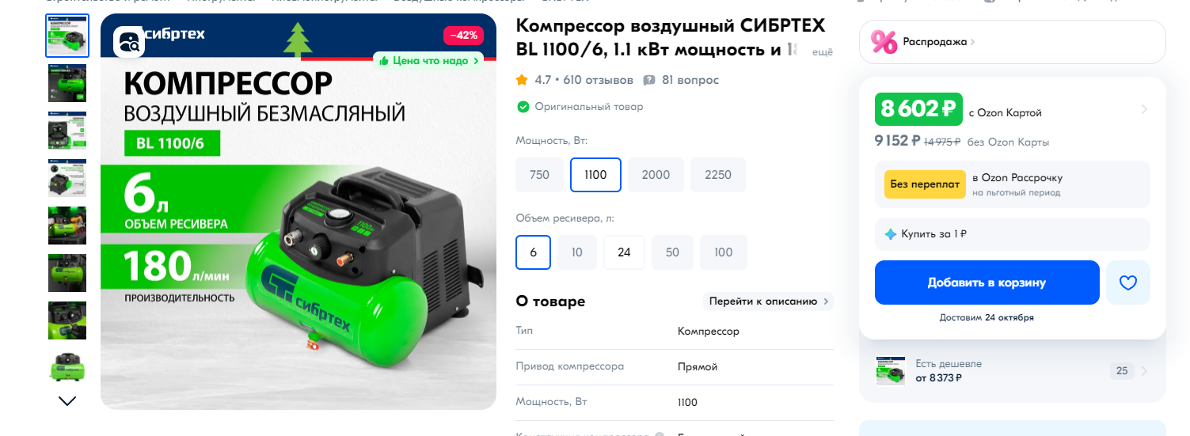Select 2000 W power option
Viewport: 1190px width, 436px height.
[x=656, y=175]
